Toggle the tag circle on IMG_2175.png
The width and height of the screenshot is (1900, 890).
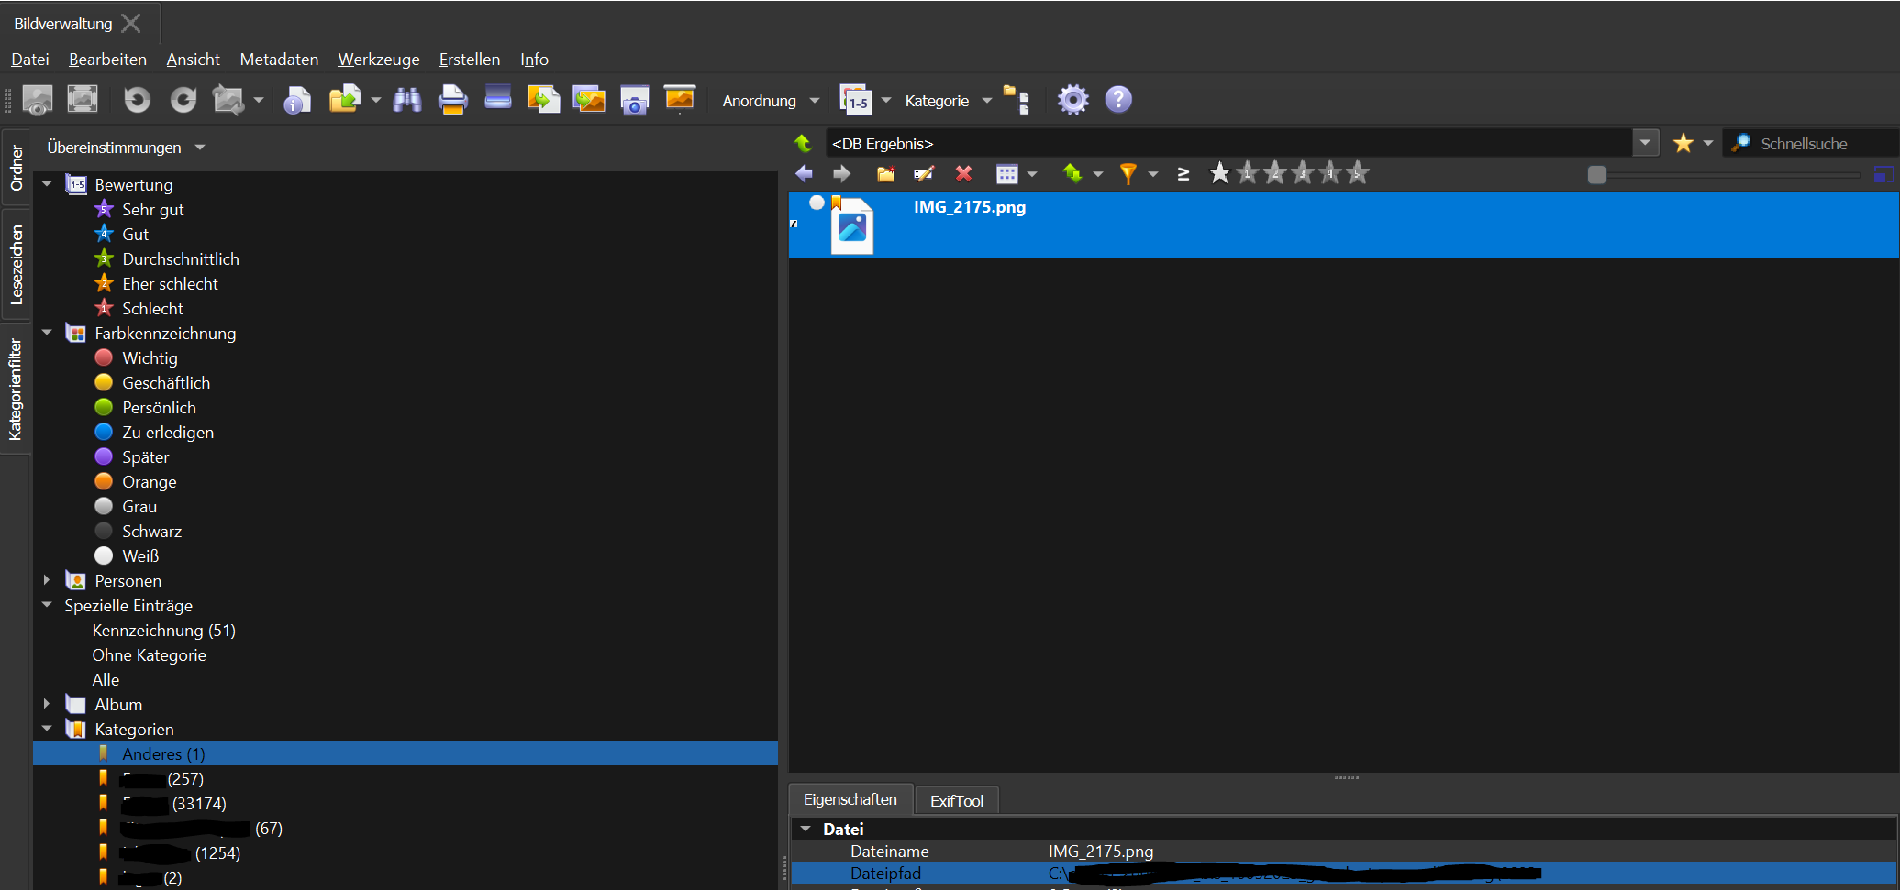click(817, 203)
